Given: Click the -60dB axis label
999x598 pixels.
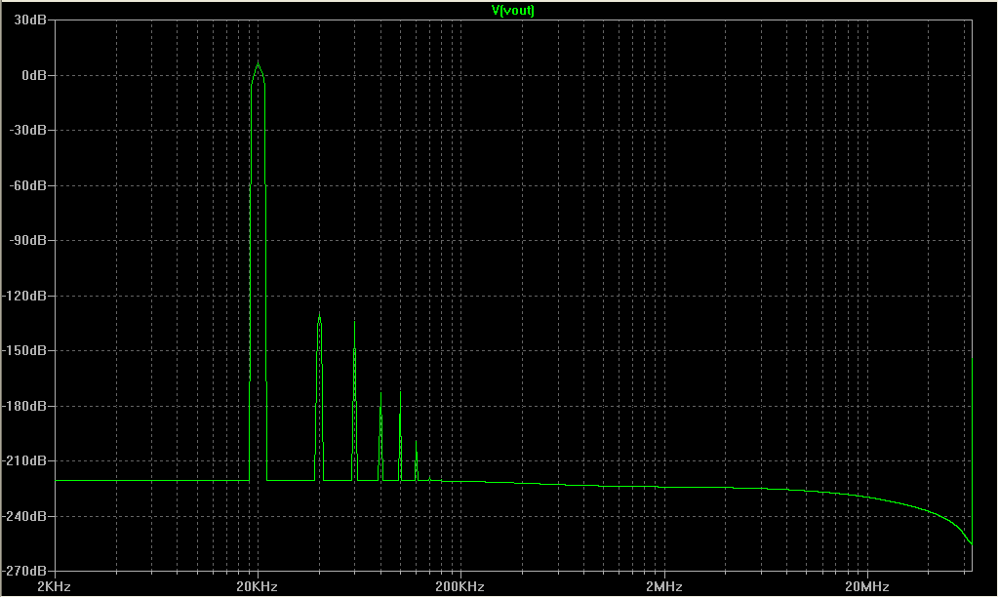Looking at the screenshot, I should pos(28,186).
